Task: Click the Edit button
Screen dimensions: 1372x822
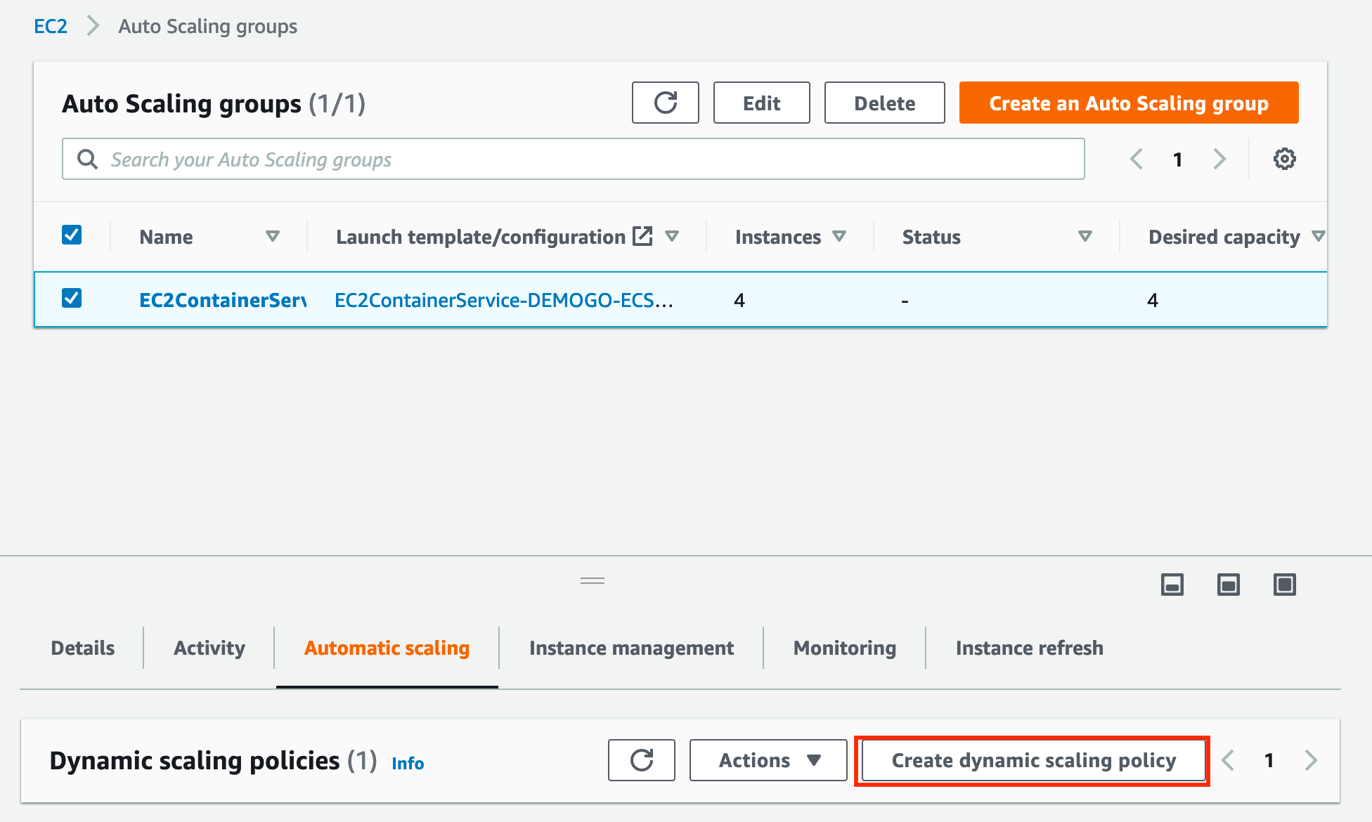Action: tap(762, 103)
